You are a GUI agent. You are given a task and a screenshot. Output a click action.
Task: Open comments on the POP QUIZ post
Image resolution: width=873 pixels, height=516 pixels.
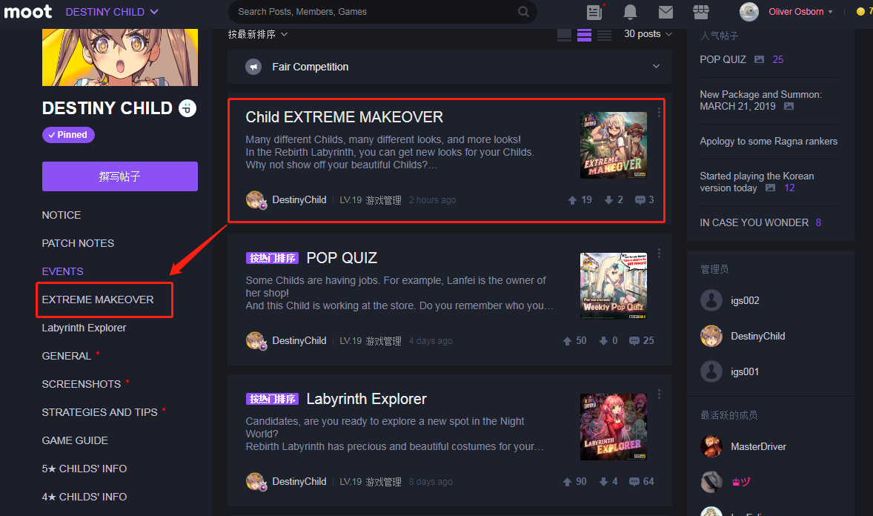pyautogui.click(x=634, y=341)
